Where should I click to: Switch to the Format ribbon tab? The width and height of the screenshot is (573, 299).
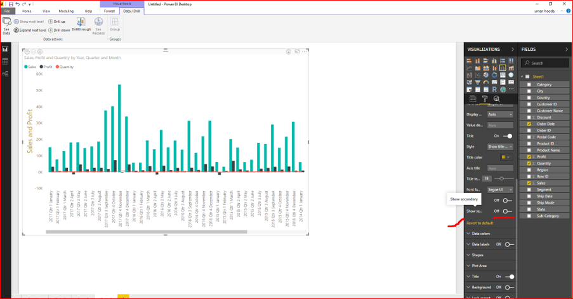[109, 11]
